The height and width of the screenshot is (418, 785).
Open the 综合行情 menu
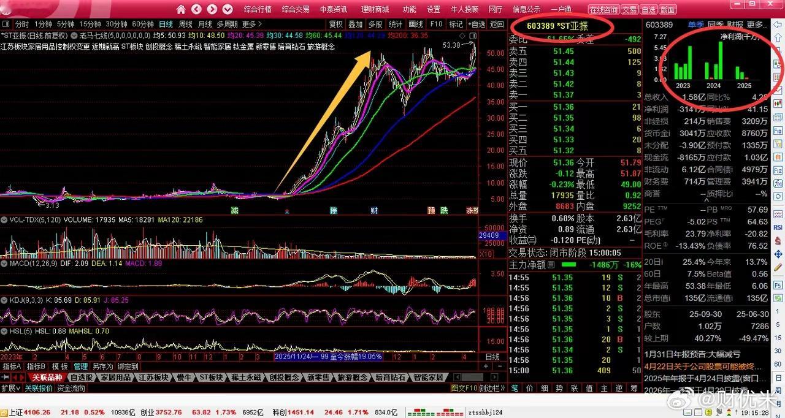(258, 9)
